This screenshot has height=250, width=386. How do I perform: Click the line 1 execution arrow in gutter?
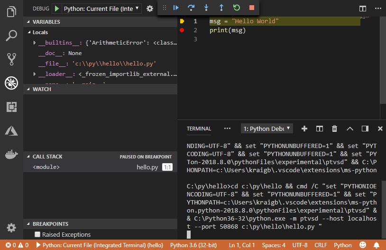click(182, 21)
